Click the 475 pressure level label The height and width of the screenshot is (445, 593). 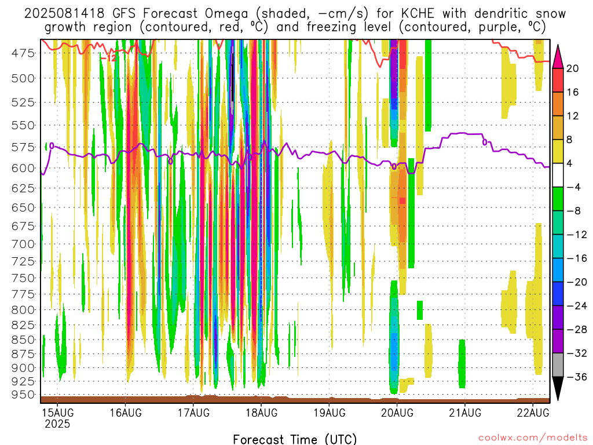pyautogui.click(x=23, y=53)
